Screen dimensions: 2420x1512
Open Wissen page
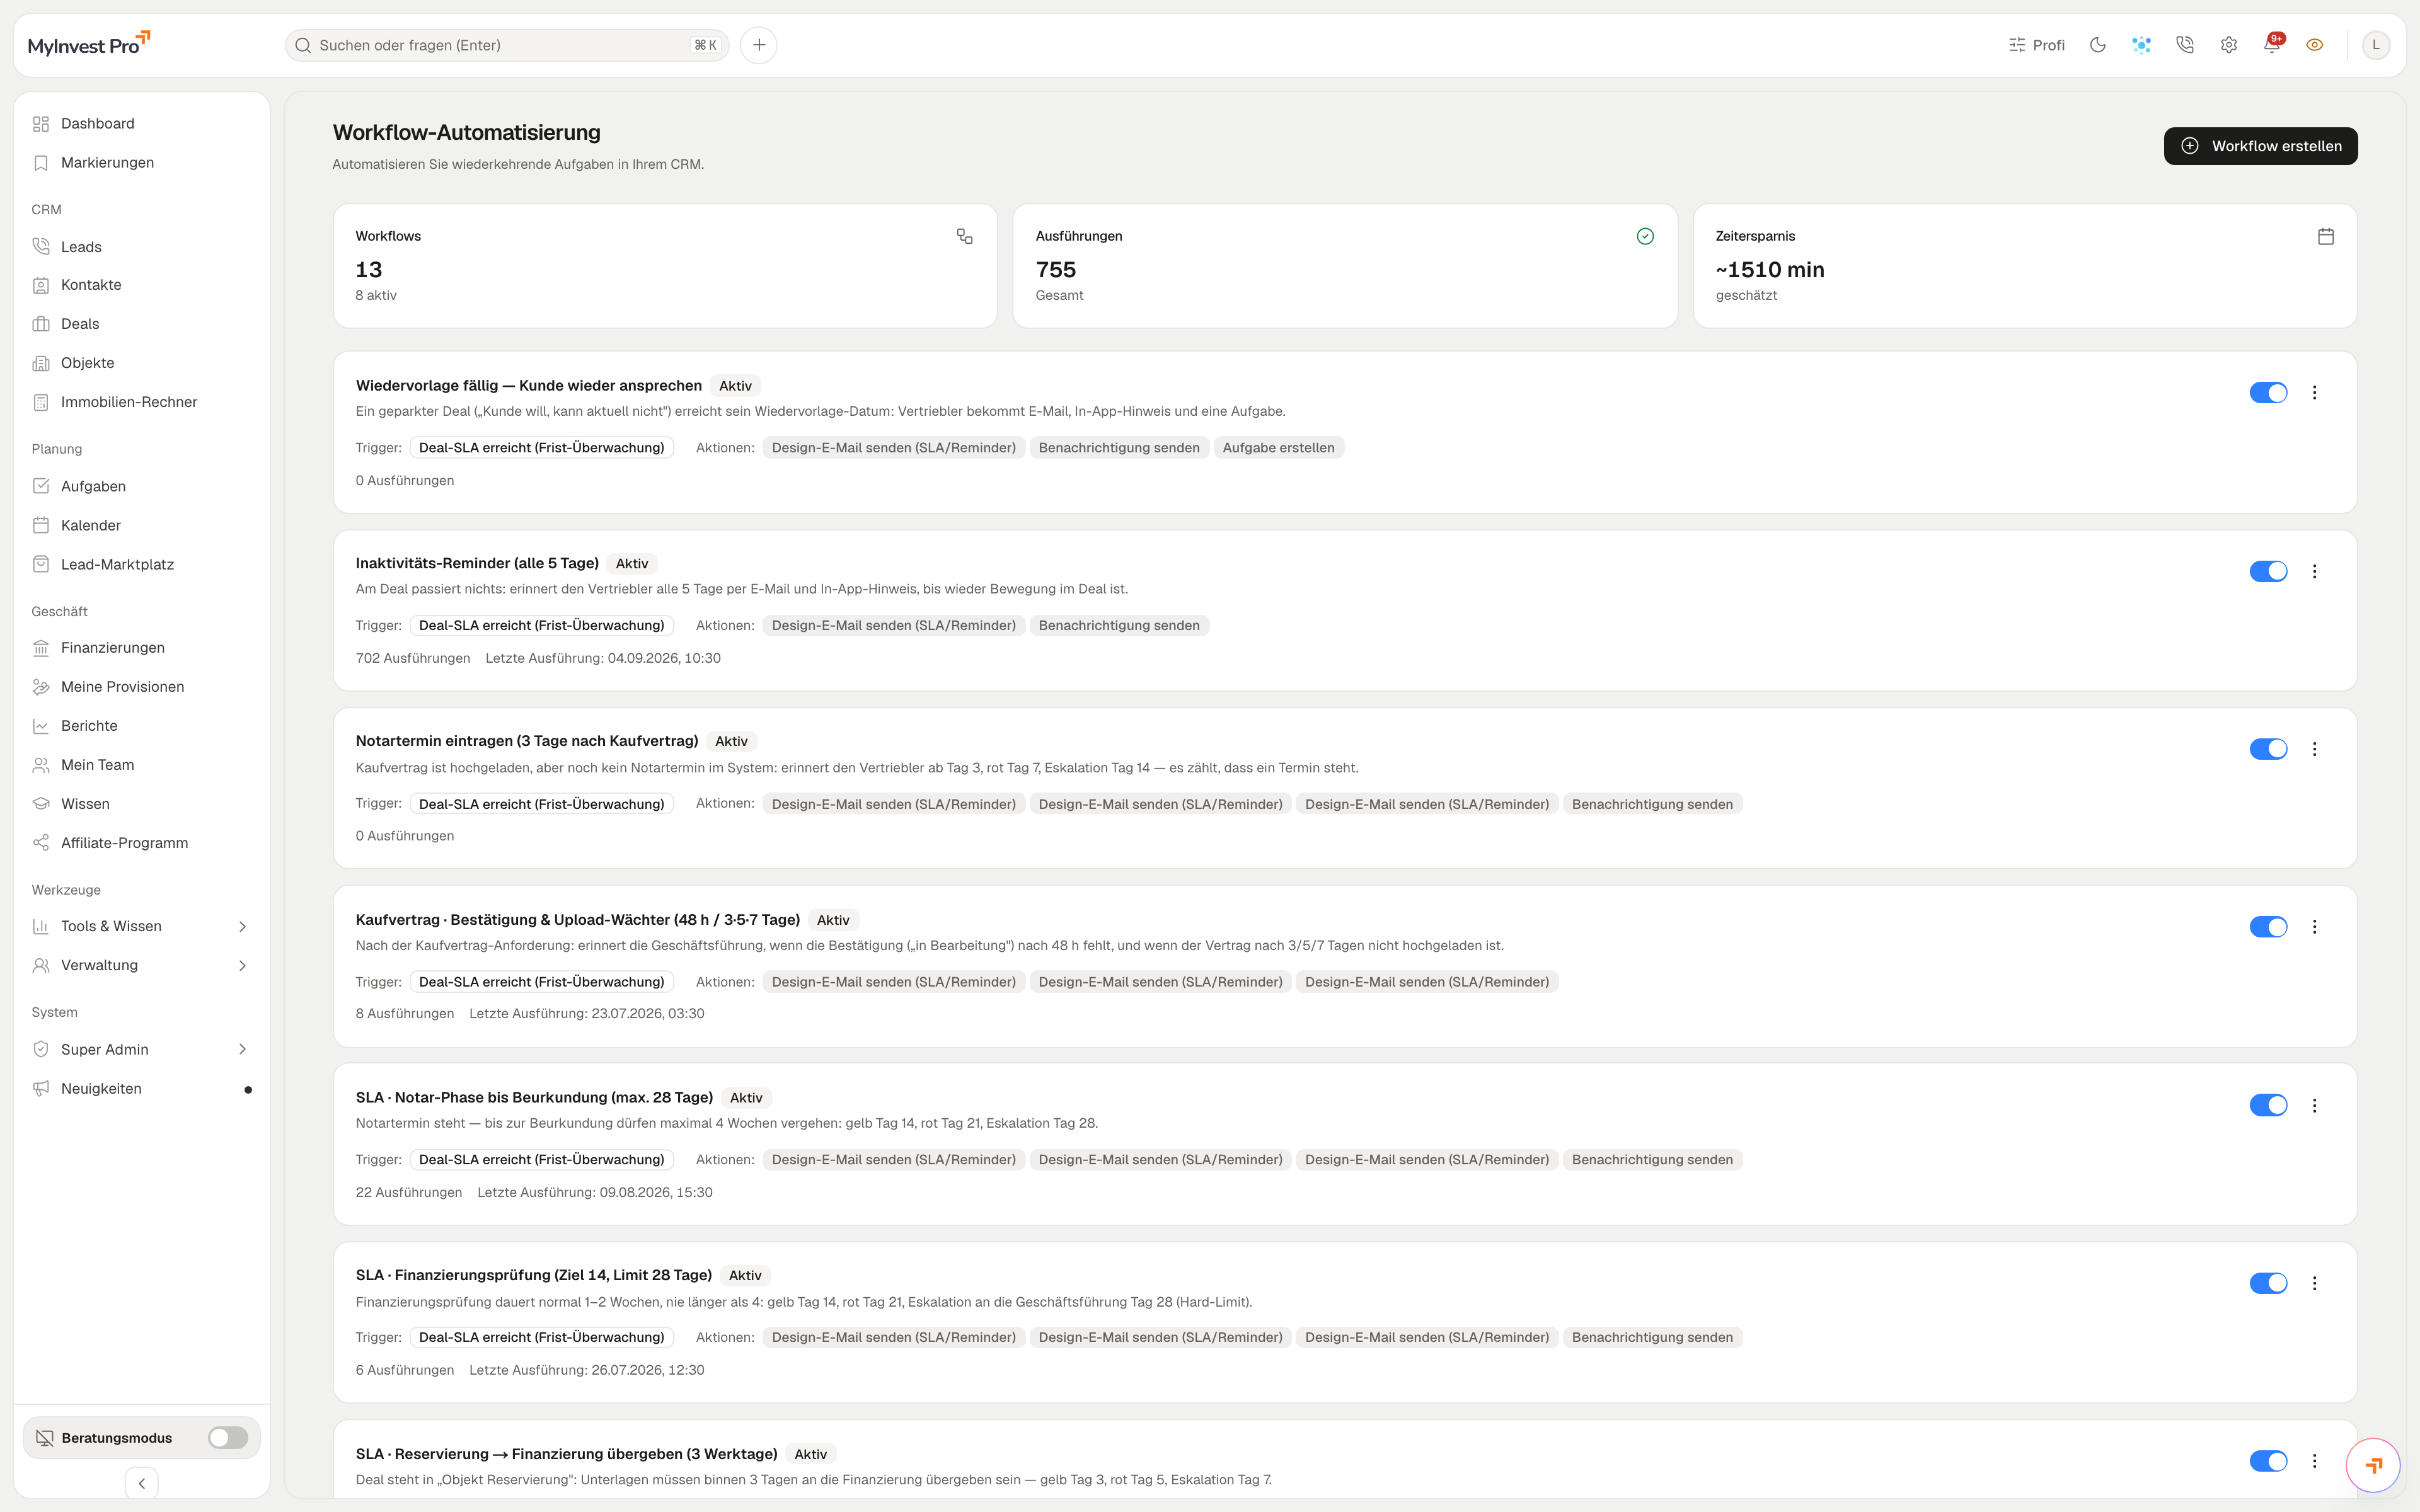142,803
